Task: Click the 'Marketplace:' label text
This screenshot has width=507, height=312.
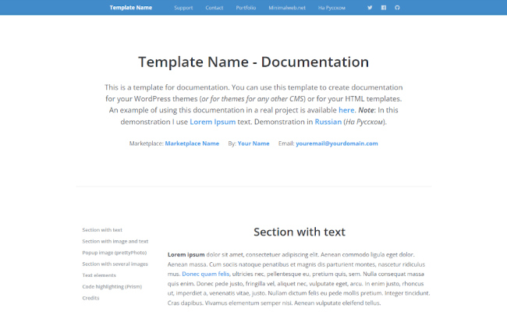Action: click(x=147, y=144)
